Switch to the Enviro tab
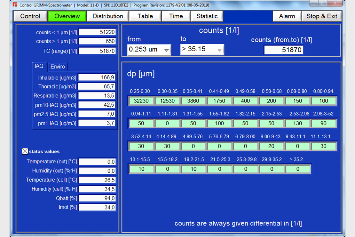The image size is (355, 237). (x=58, y=67)
